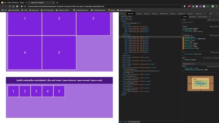Open the Books bookmark folder
This screenshot has height=123, width=219.
(x=112, y=10)
